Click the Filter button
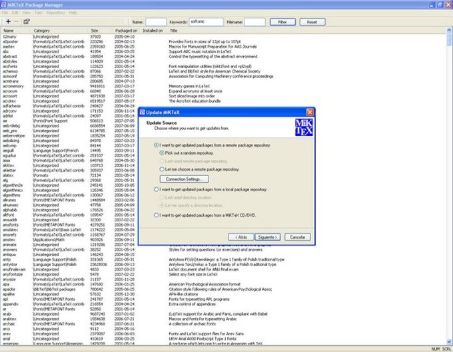453x352 pixels. pos(282,22)
